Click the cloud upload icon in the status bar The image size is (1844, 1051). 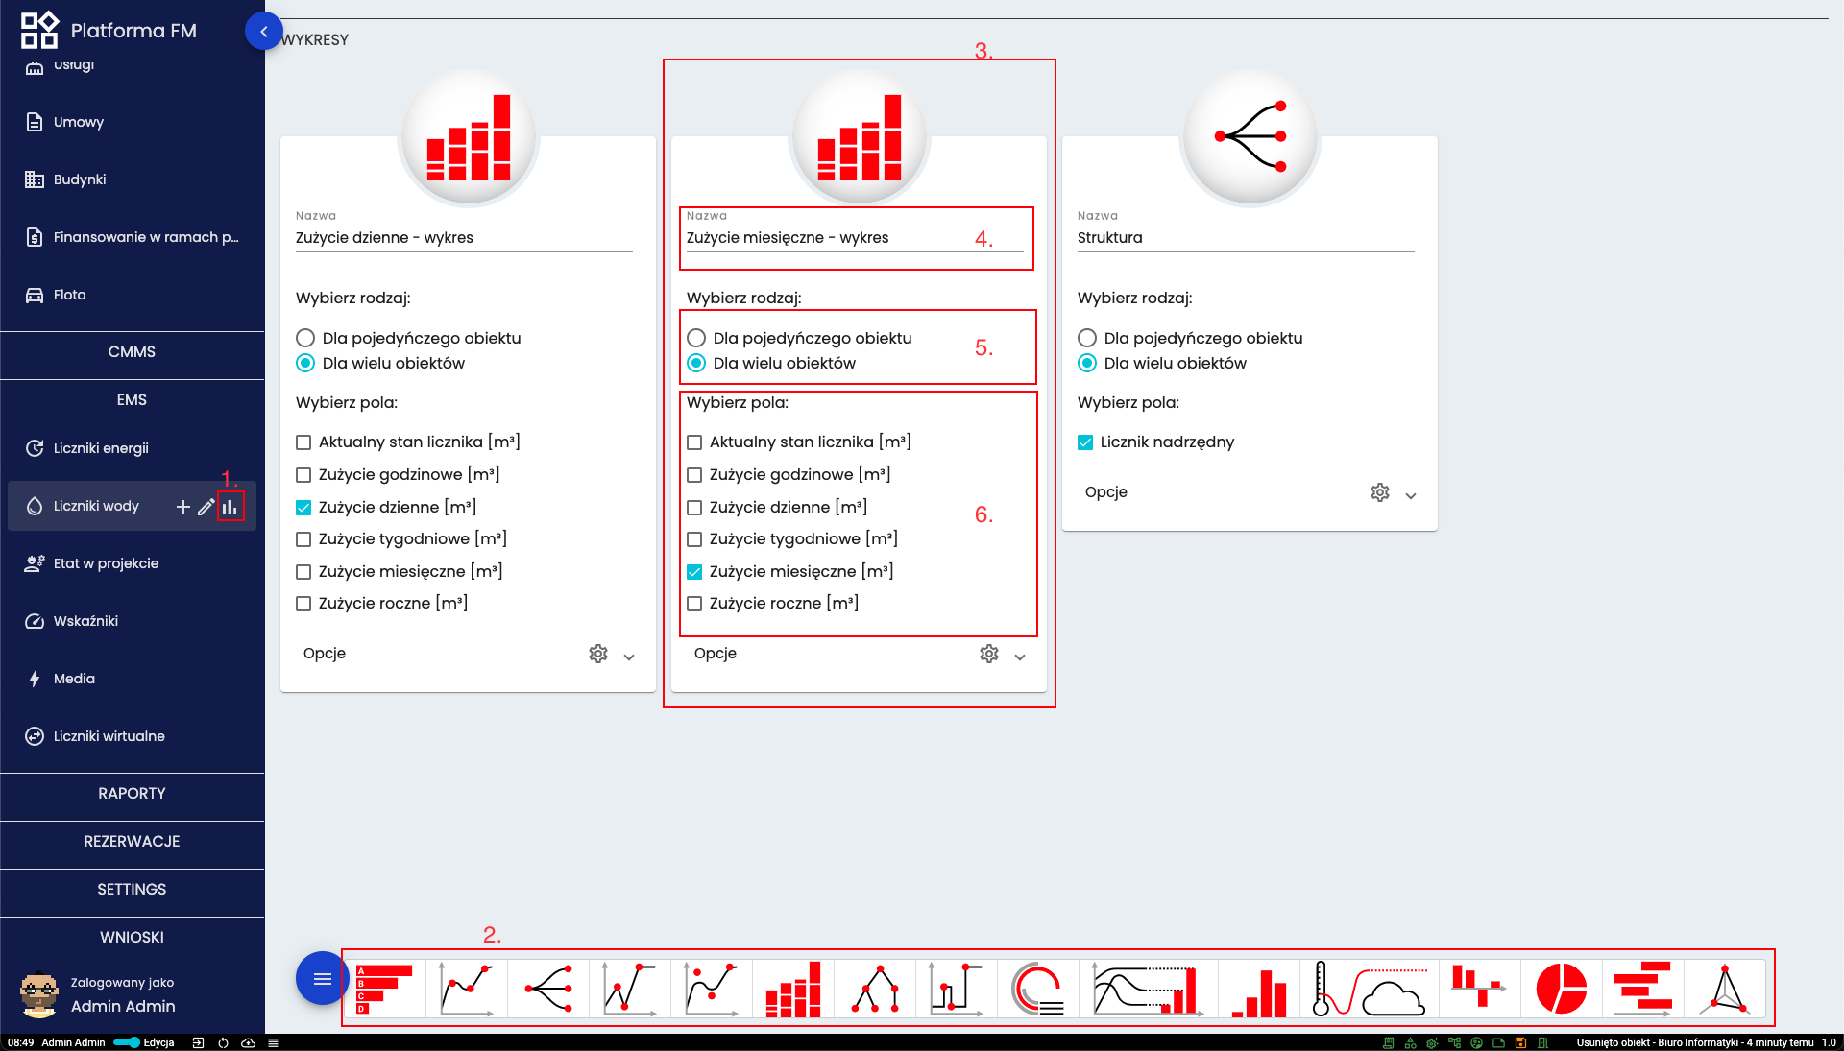click(x=248, y=1042)
